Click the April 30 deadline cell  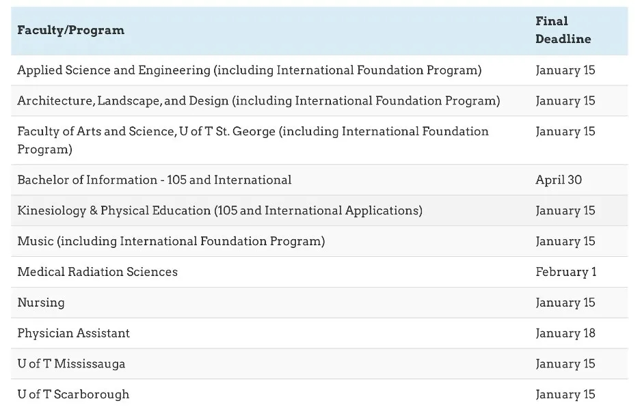pos(559,180)
